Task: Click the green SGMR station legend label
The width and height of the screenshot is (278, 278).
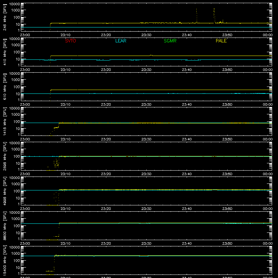Action: (x=170, y=41)
